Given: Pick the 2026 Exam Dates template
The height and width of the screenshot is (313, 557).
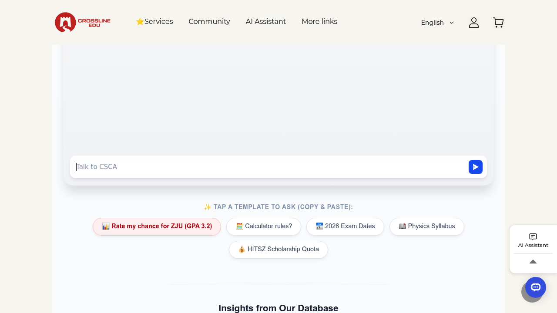Looking at the screenshot, I should 345,226.
